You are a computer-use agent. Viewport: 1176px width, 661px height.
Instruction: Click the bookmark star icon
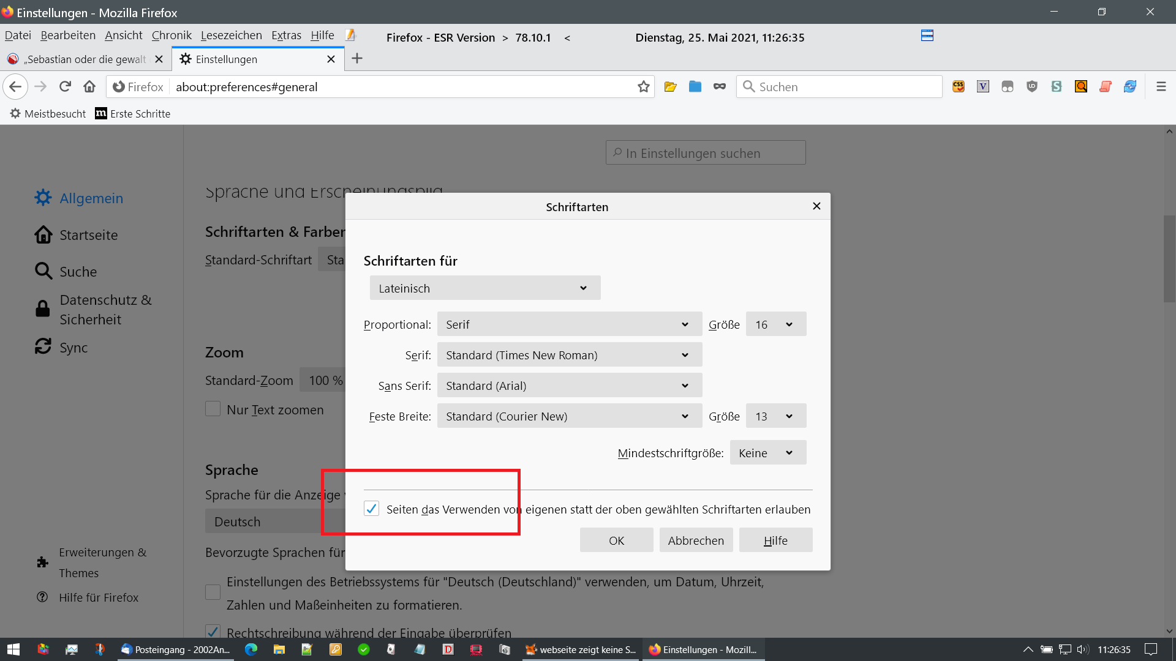(643, 87)
